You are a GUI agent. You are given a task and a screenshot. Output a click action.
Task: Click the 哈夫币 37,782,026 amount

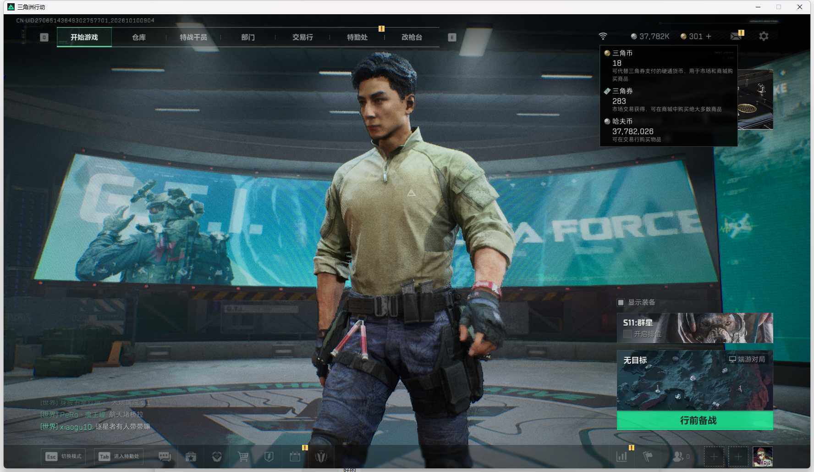632,131
